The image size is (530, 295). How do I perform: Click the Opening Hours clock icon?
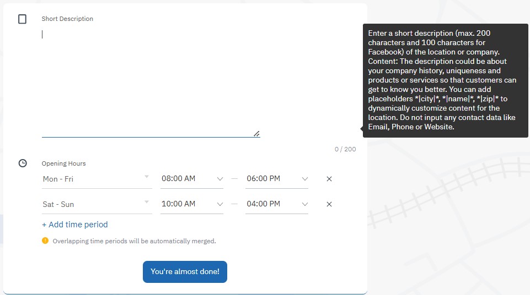[23, 163]
